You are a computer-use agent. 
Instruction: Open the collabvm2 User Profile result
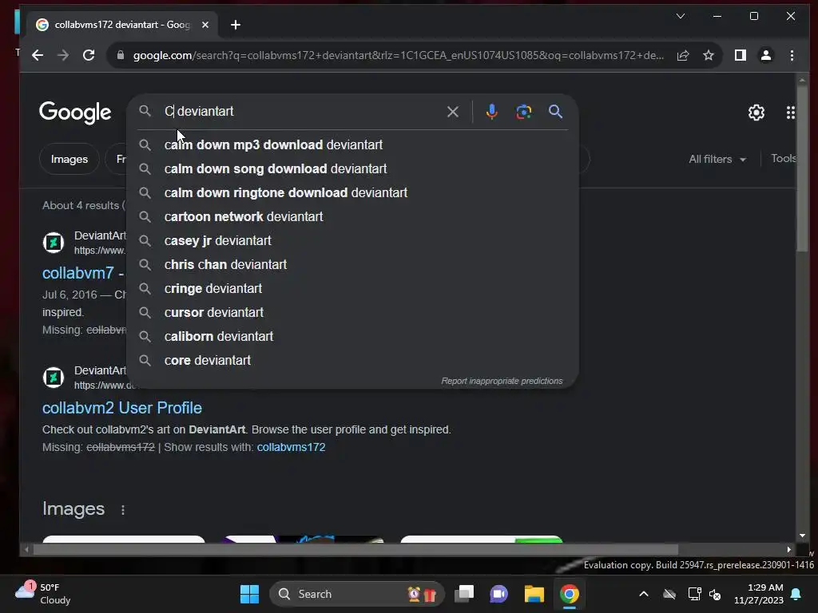pos(122,408)
